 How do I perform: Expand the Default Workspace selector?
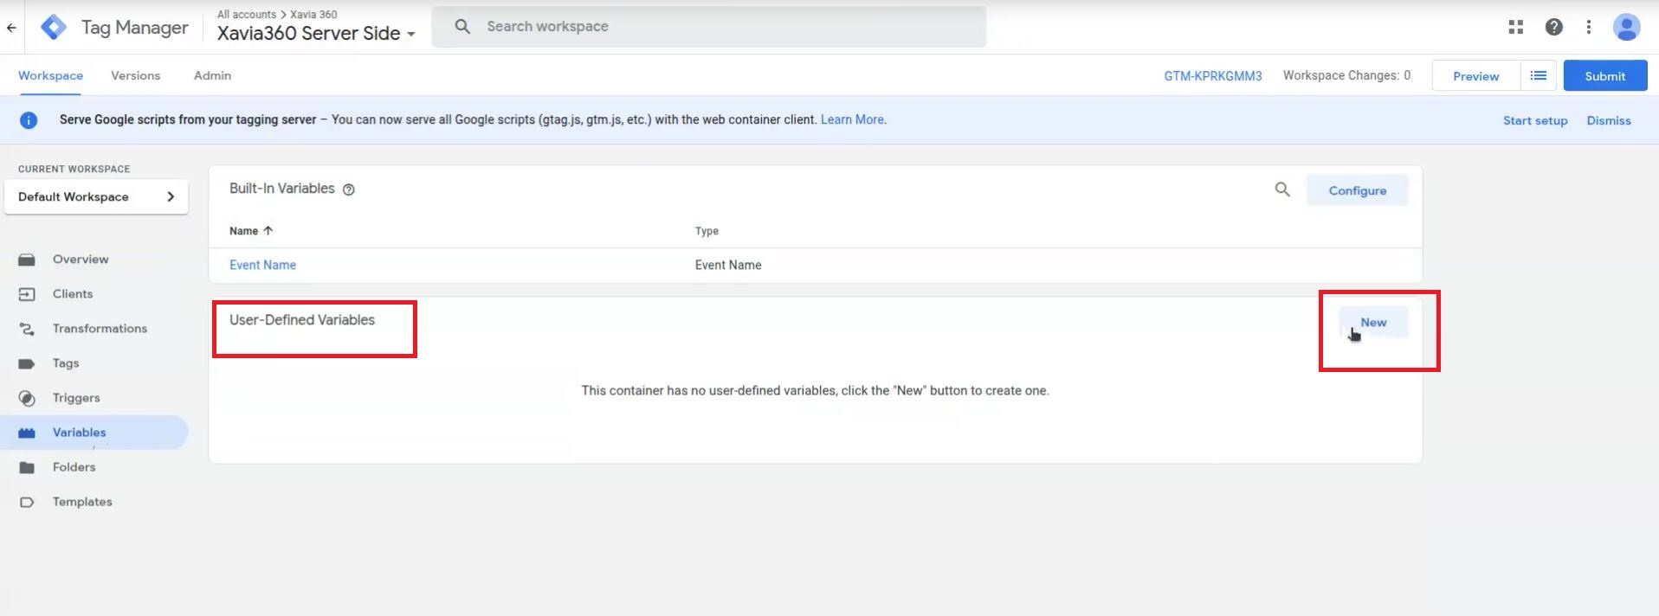coord(96,197)
